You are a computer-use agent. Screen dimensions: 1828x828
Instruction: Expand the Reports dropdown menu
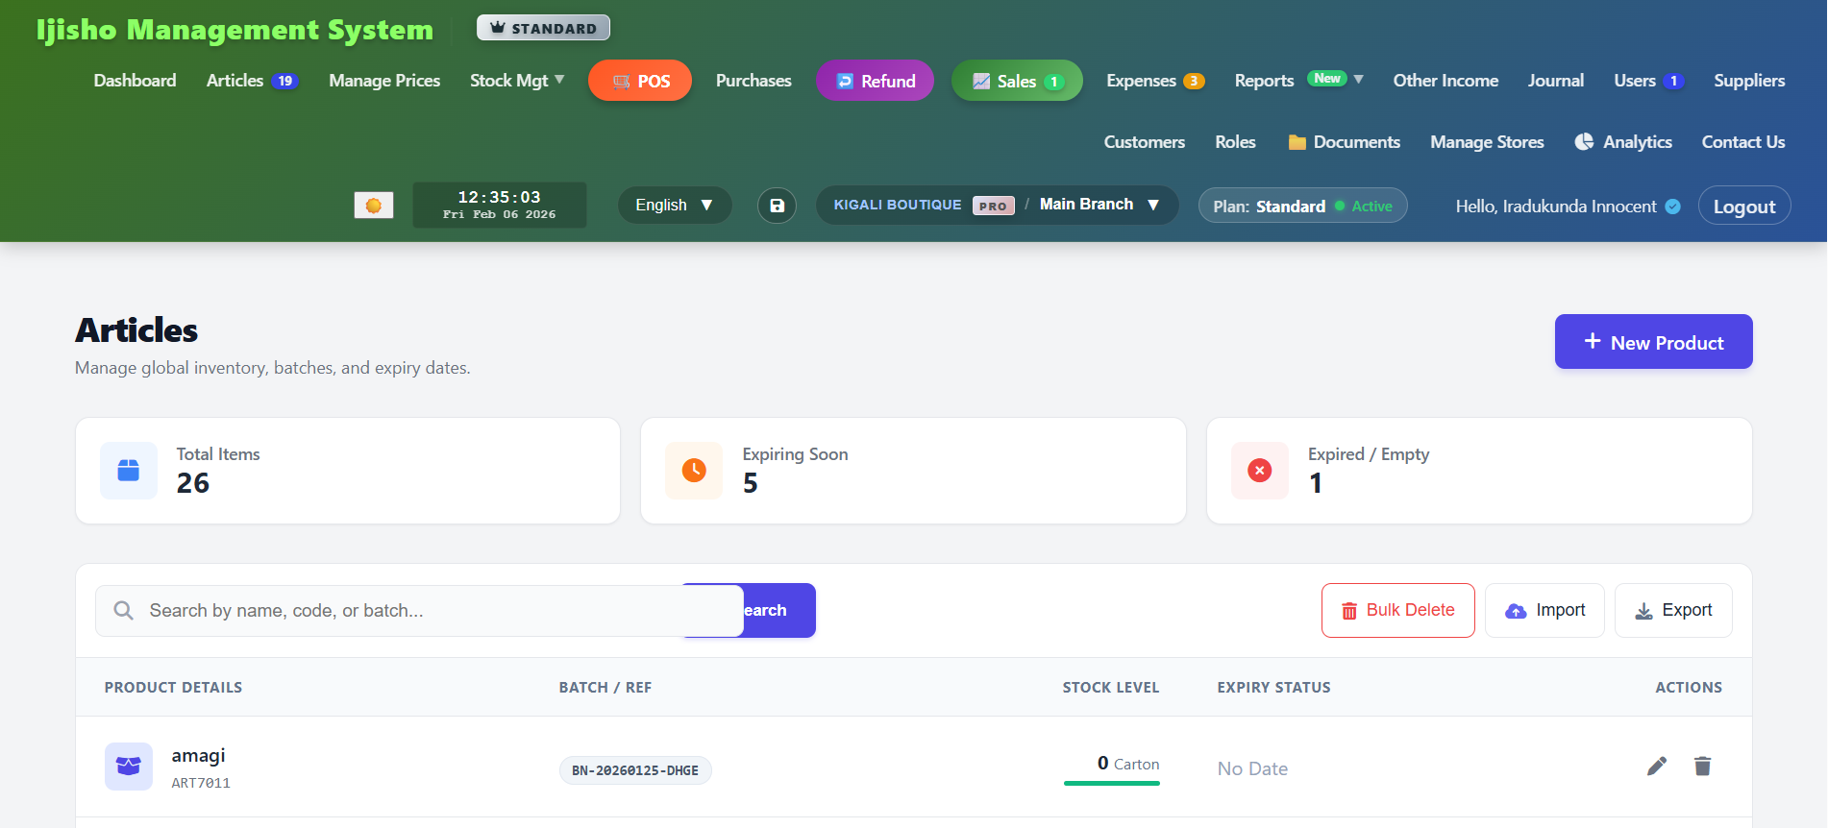pyautogui.click(x=1298, y=81)
